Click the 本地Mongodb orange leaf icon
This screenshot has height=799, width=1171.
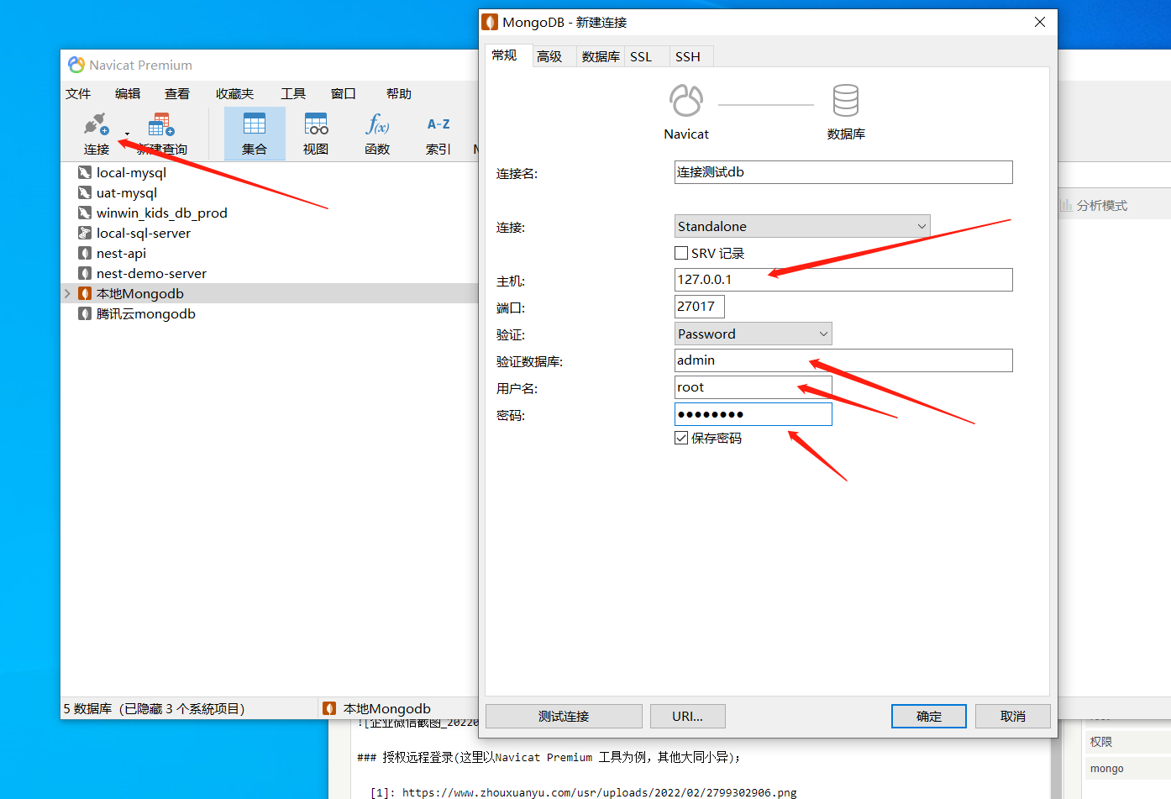pos(85,293)
